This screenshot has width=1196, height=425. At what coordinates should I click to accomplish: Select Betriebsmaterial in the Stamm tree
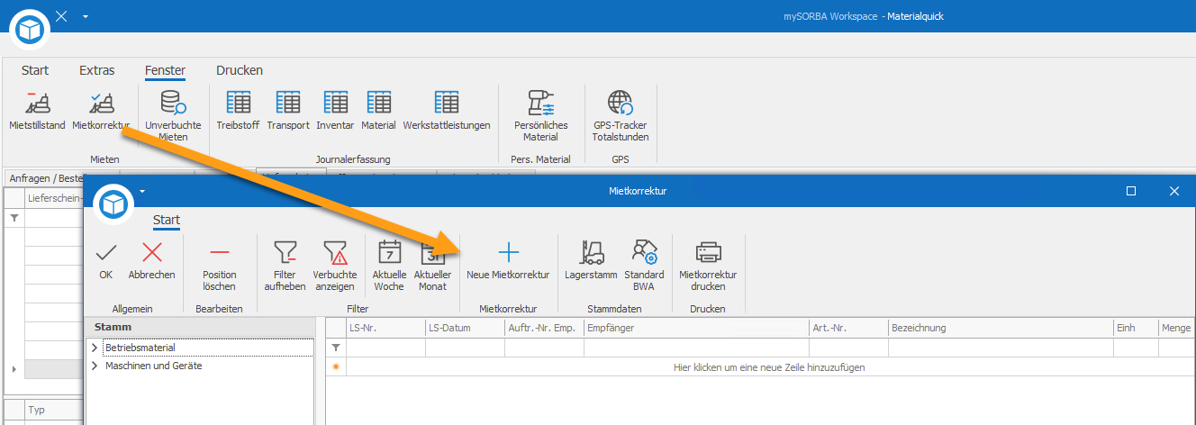pos(140,348)
